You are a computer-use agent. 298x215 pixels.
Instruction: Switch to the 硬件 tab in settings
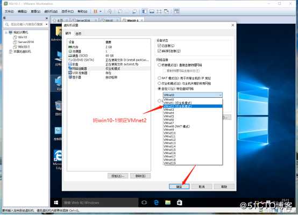coord(68,33)
